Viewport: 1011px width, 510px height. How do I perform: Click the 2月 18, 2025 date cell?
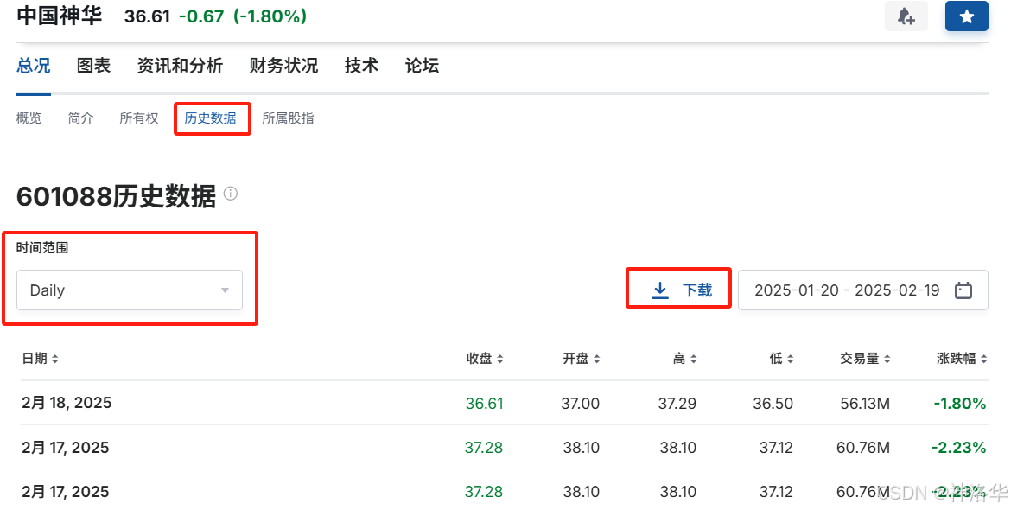tap(67, 403)
